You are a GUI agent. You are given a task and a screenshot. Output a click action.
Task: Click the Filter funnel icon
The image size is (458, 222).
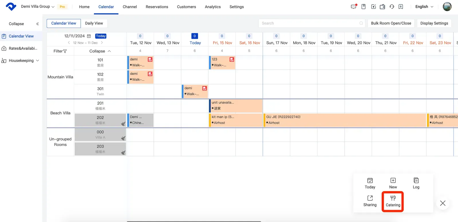point(65,51)
